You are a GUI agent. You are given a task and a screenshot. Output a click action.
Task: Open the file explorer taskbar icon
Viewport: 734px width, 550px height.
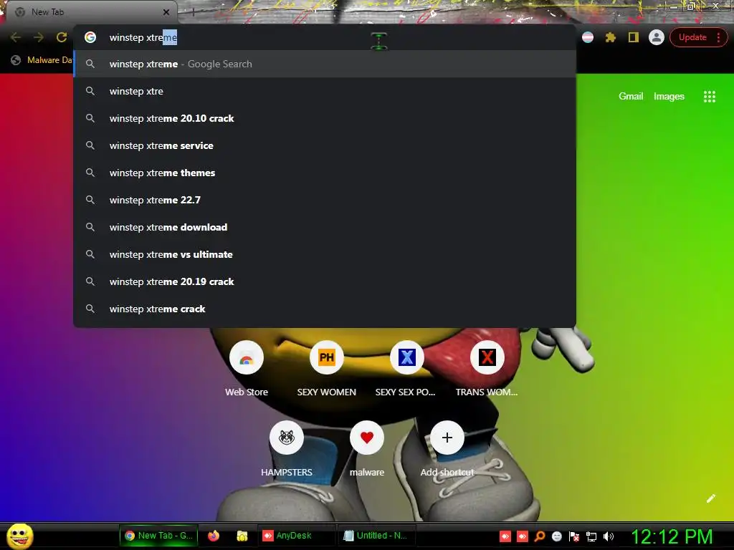point(242,536)
